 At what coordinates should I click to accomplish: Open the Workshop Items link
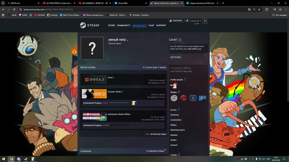pyautogui.click(x=177, y=130)
